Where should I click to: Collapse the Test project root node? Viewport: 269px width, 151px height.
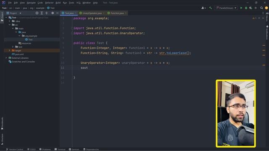click(x=6, y=18)
